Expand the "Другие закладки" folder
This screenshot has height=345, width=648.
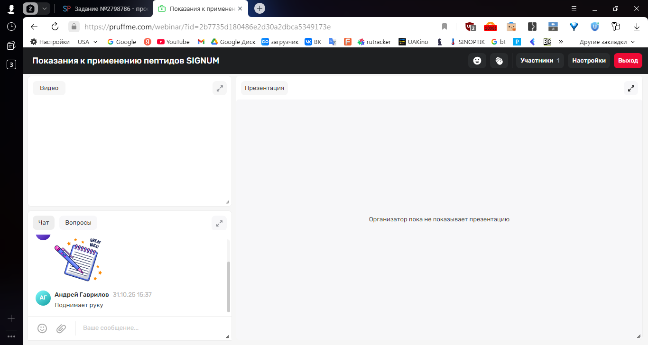tap(607, 42)
